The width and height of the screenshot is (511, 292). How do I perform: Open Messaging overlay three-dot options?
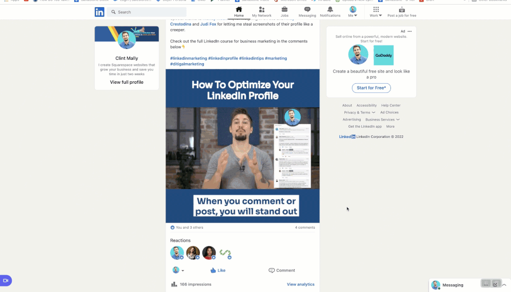(x=485, y=284)
